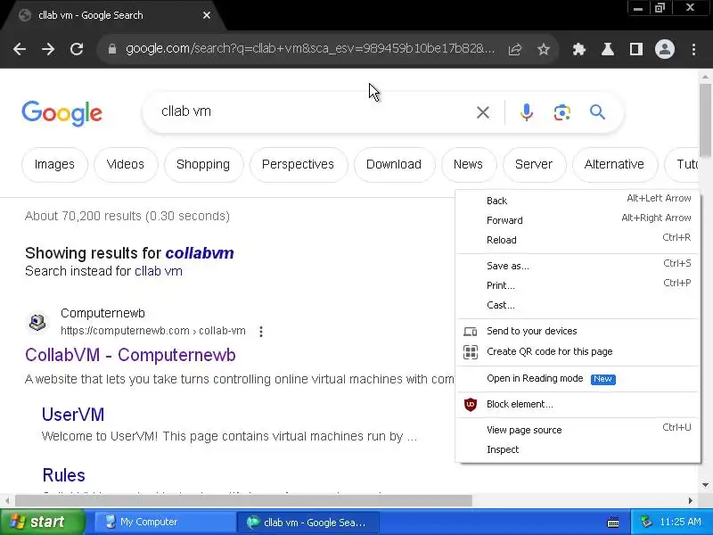713x535 pixels.
Task: Choose Inspect in the context menu
Action: coord(578,449)
